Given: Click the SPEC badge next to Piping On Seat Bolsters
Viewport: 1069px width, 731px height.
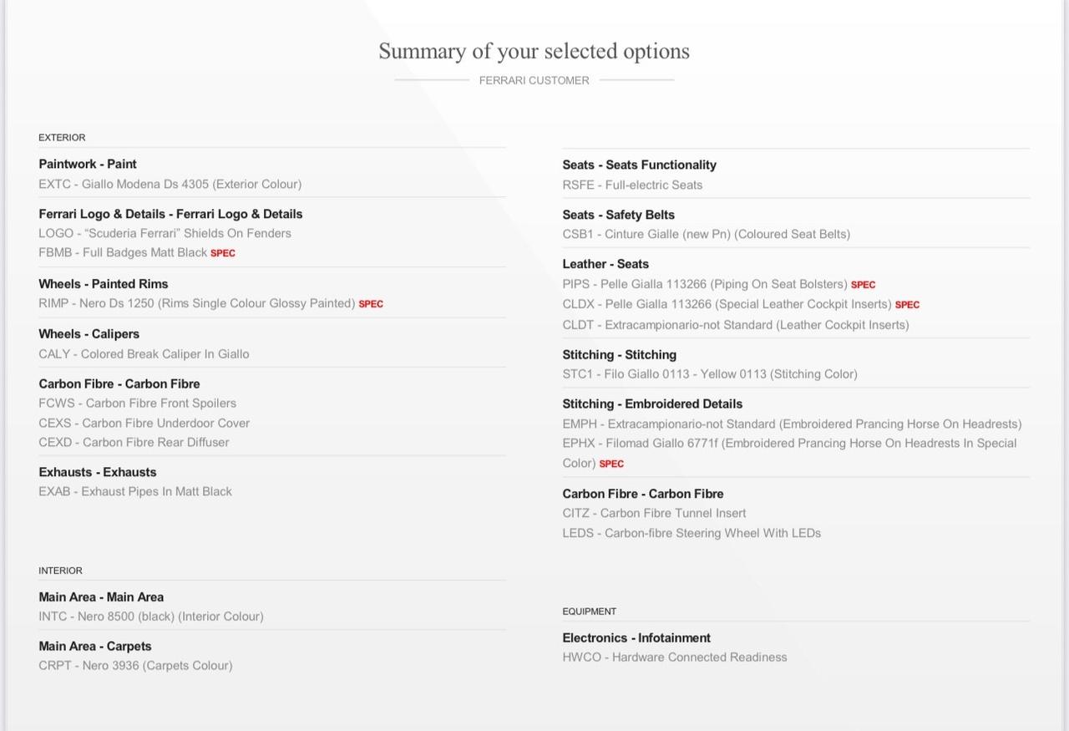Looking at the screenshot, I should 863,285.
